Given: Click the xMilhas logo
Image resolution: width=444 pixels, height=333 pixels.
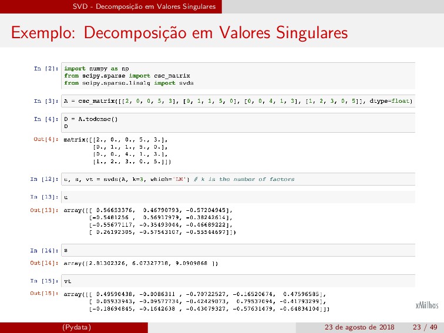Looking at the screenshot, I should pyautogui.click(x=427, y=305).
